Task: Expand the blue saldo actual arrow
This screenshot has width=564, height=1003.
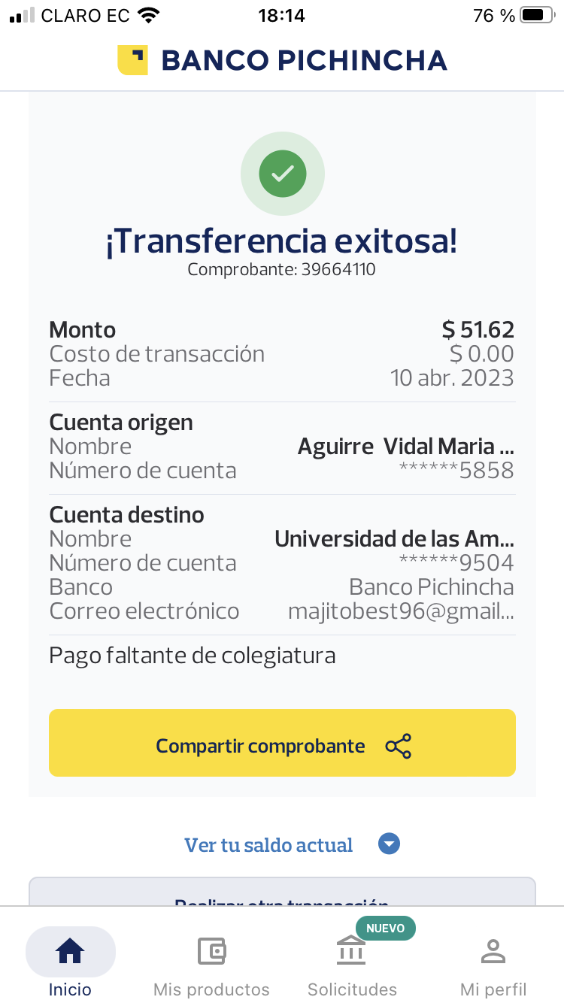Action: coord(389,844)
